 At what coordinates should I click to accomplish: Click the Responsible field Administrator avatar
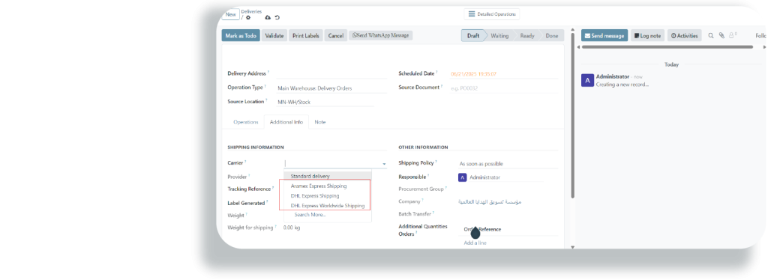(x=462, y=177)
